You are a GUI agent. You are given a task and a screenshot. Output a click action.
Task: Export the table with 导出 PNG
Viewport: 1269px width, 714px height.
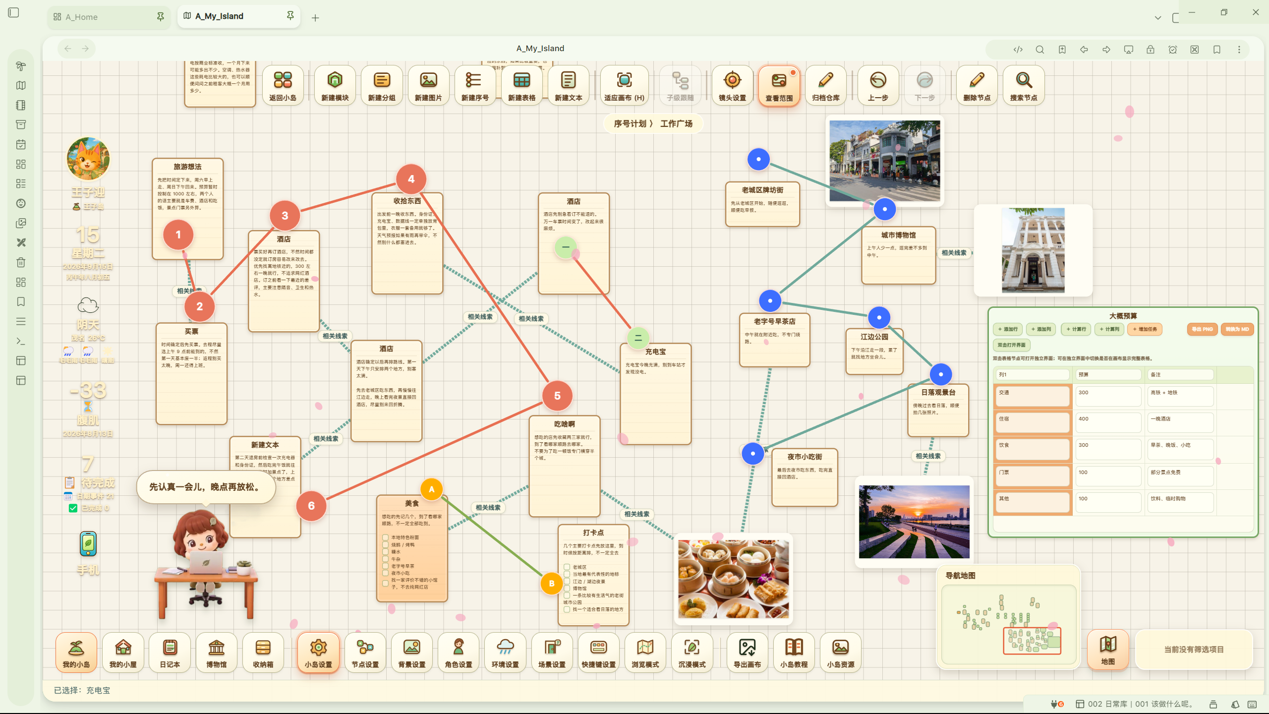[1203, 329]
